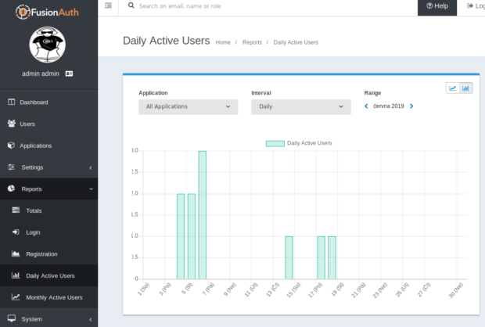The height and width of the screenshot is (327, 485).
Task: Open the Interval dropdown
Action: tap(301, 106)
